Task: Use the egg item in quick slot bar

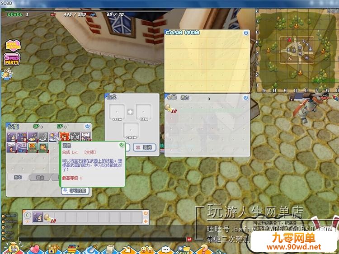Action: pyautogui.click(x=49, y=217)
